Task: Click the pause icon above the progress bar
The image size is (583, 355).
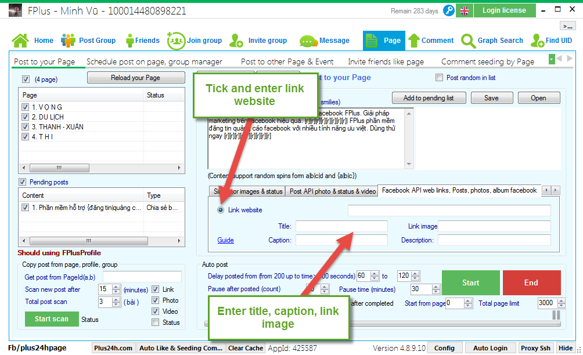Action: pyautogui.click(x=556, y=315)
